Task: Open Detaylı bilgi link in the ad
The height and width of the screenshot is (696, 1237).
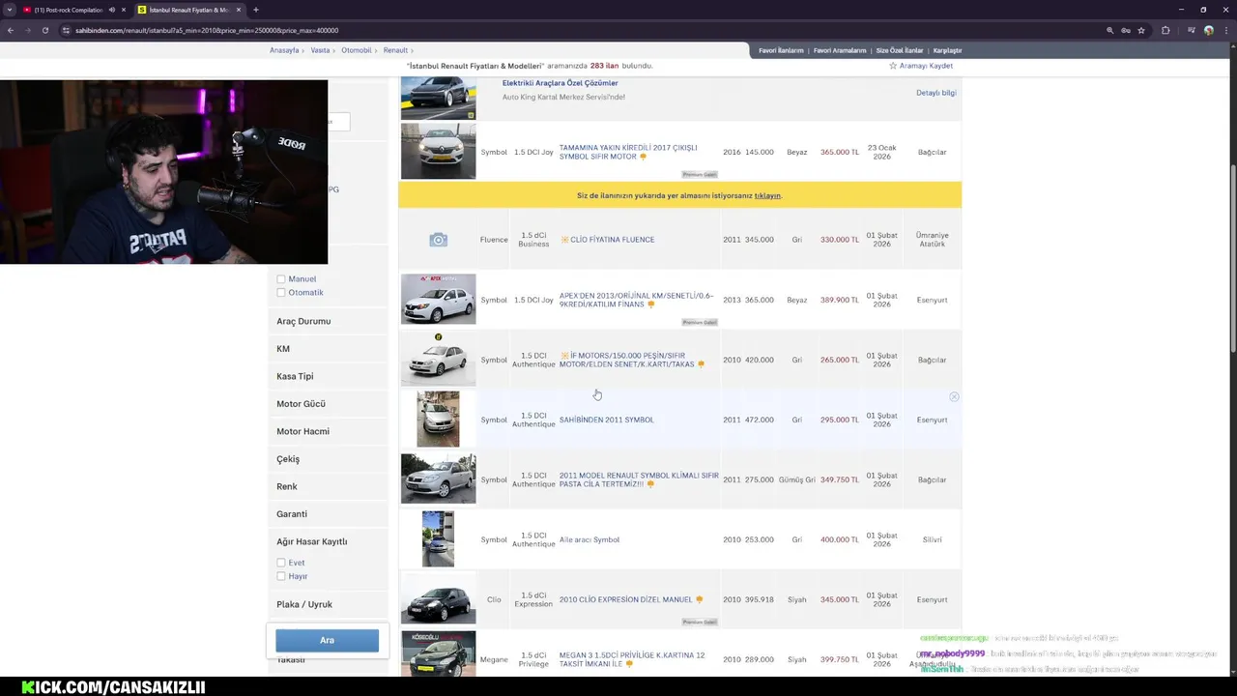Action: pyautogui.click(x=936, y=93)
